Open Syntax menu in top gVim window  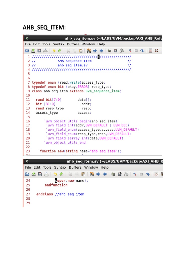click(58, 44)
